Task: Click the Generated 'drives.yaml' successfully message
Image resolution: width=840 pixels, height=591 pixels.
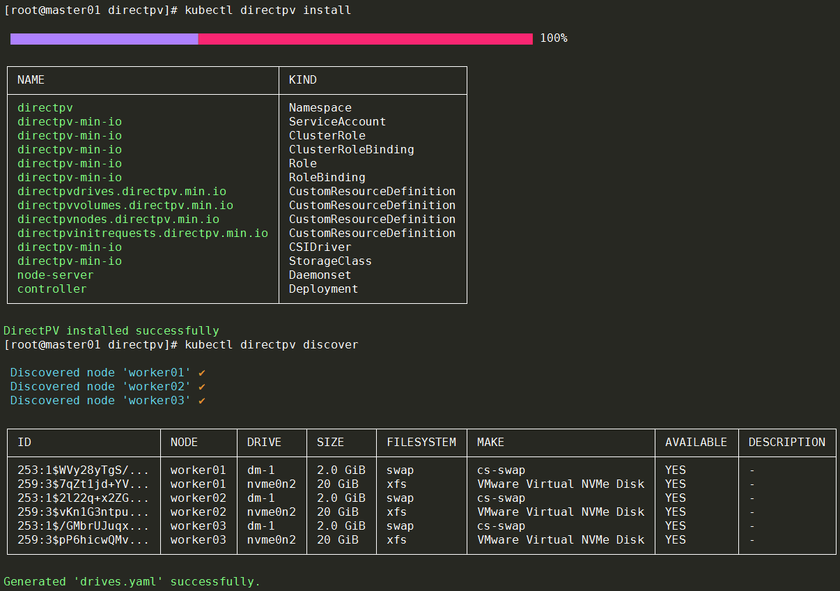Action: (132, 581)
